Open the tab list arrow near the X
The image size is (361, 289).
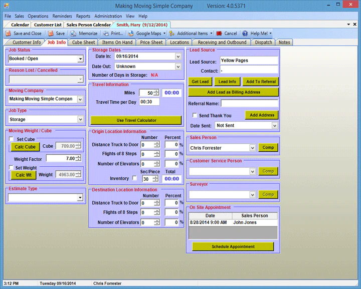tap(348, 24)
